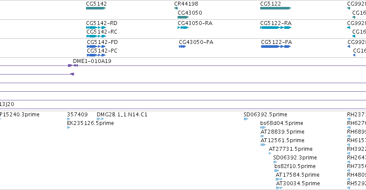The image size is (366, 190).
Task: Click the CG5142-RD transcript glyph
Action: point(96,28)
